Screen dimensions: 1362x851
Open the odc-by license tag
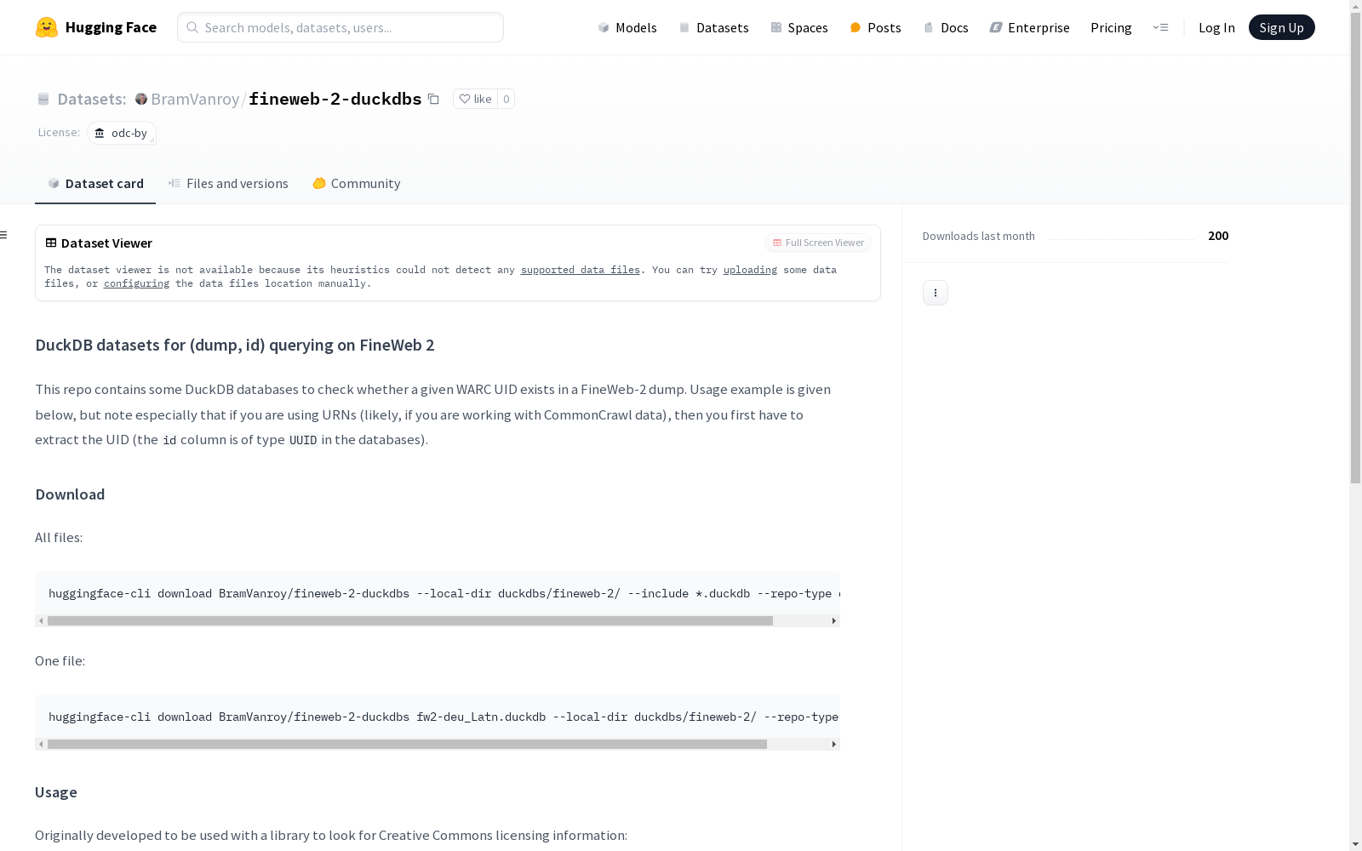(x=122, y=133)
